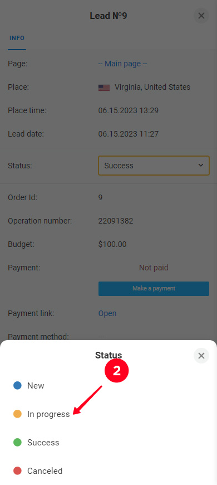Open the Main page link

coord(122,64)
